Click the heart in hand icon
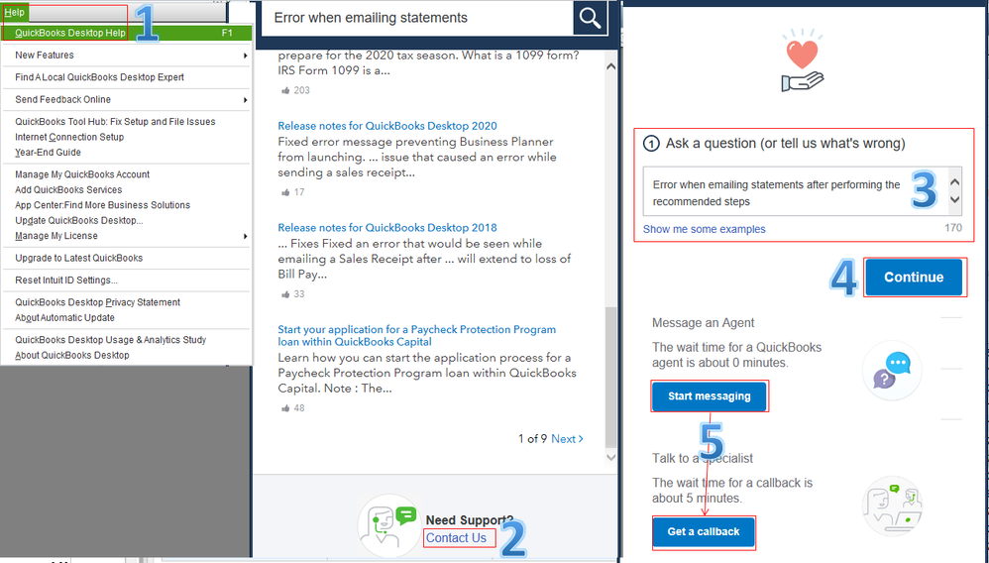Viewport: 989px width, 563px height. pyautogui.click(x=802, y=61)
